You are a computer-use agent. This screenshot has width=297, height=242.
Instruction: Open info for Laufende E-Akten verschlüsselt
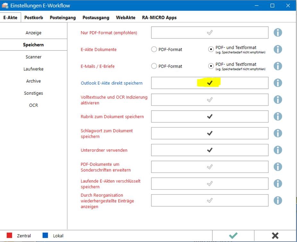[x=278, y=184]
